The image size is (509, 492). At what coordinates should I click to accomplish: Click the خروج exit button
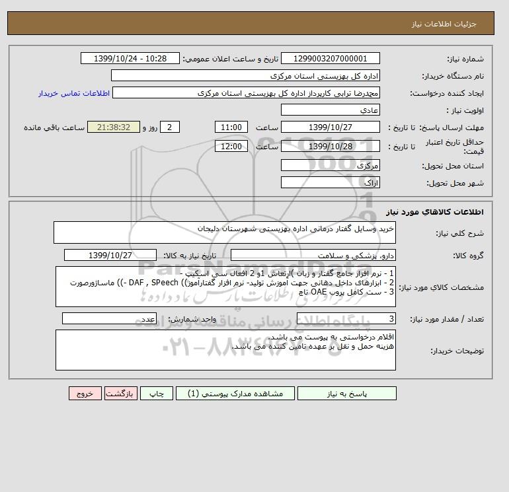[x=85, y=394]
